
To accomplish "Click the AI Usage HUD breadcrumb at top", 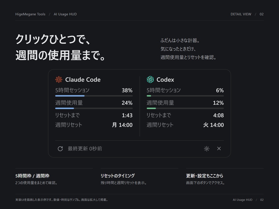I will (x=65, y=14).
